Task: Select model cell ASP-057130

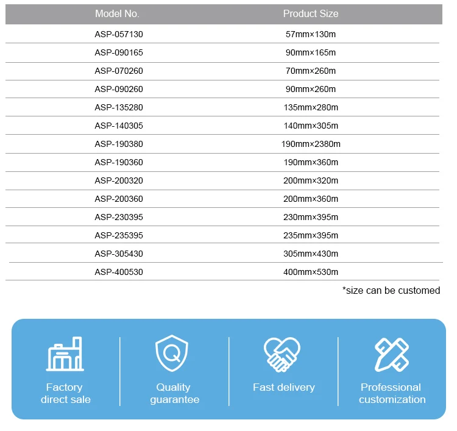Action: [119, 34]
